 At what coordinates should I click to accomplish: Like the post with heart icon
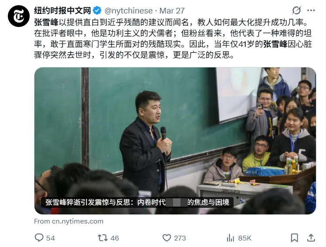tap(166, 238)
